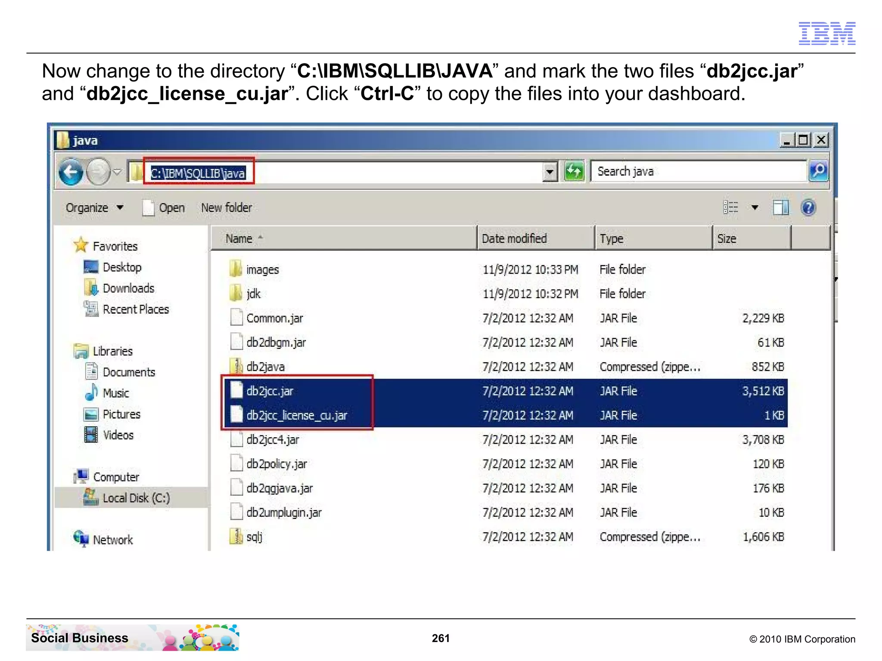Expand the view options dropdown arrow
882x661 pixels.
coord(755,208)
